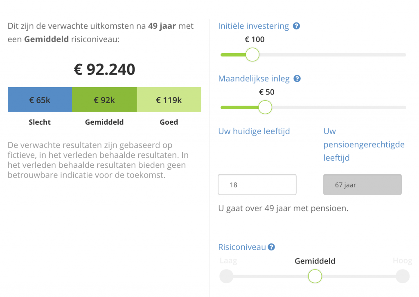Click the Hoog risk label
Viewport: 419px width, 297px height.
(x=402, y=261)
